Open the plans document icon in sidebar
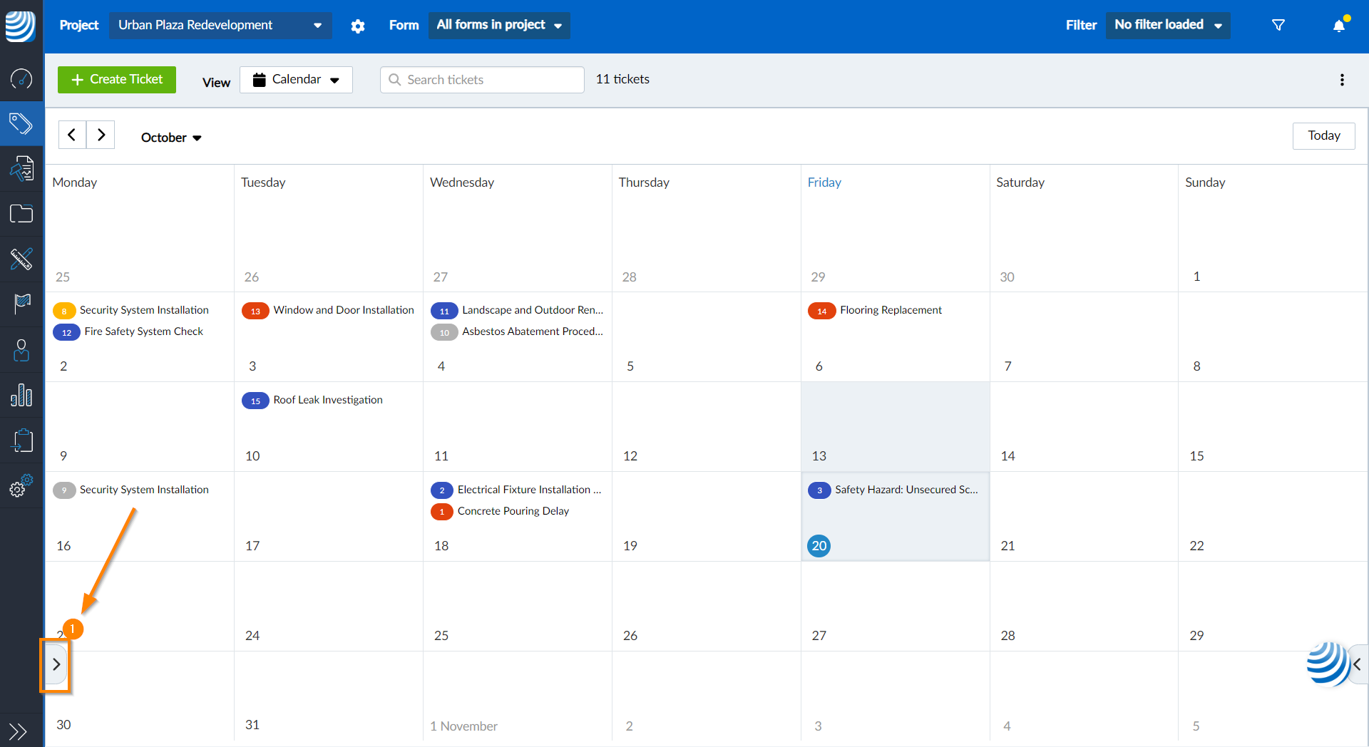 tap(21, 168)
